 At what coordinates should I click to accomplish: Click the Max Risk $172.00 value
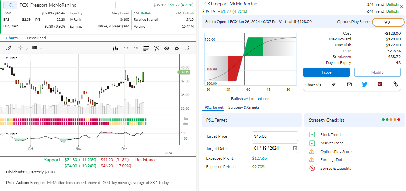pyautogui.click(x=394, y=45)
